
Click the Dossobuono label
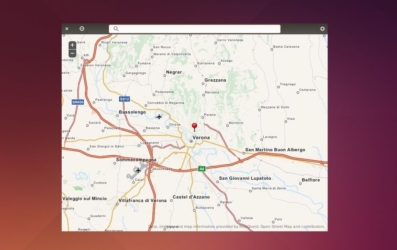(x=162, y=169)
